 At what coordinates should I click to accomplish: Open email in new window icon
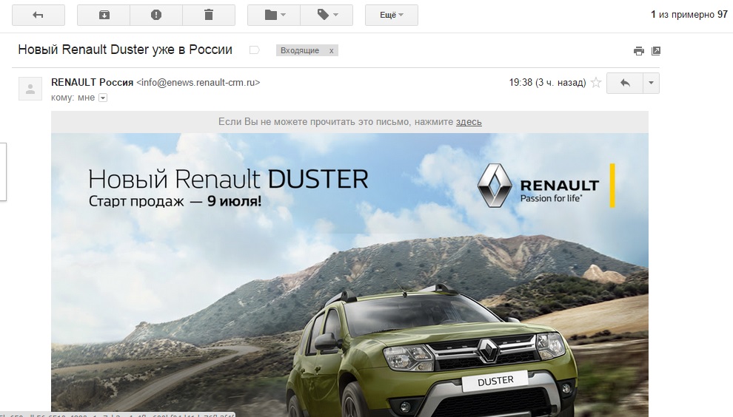656,51
